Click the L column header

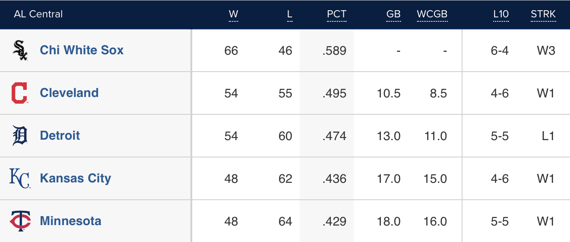coord(289,14)
